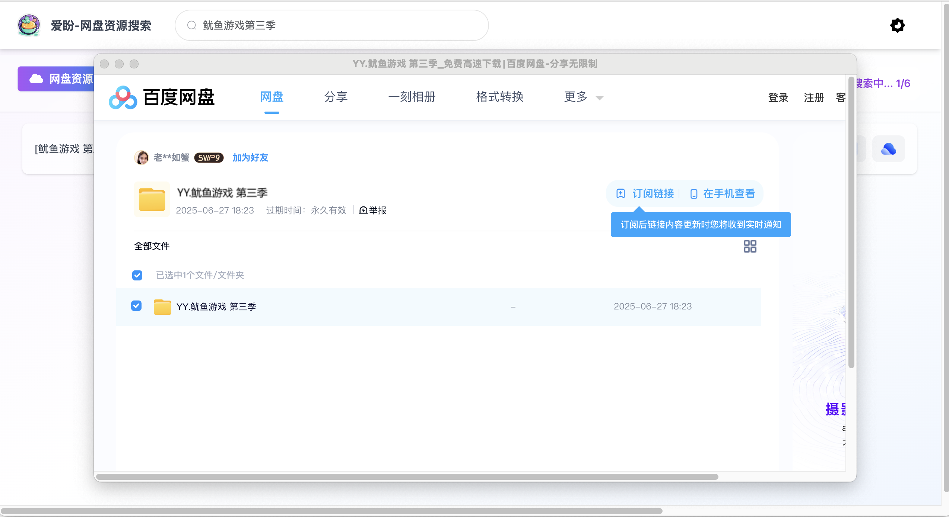Image resolution: width=949 pixels, height=517 pixels.
Task: Open the 格式转换 tab
Action: point(500,97)
